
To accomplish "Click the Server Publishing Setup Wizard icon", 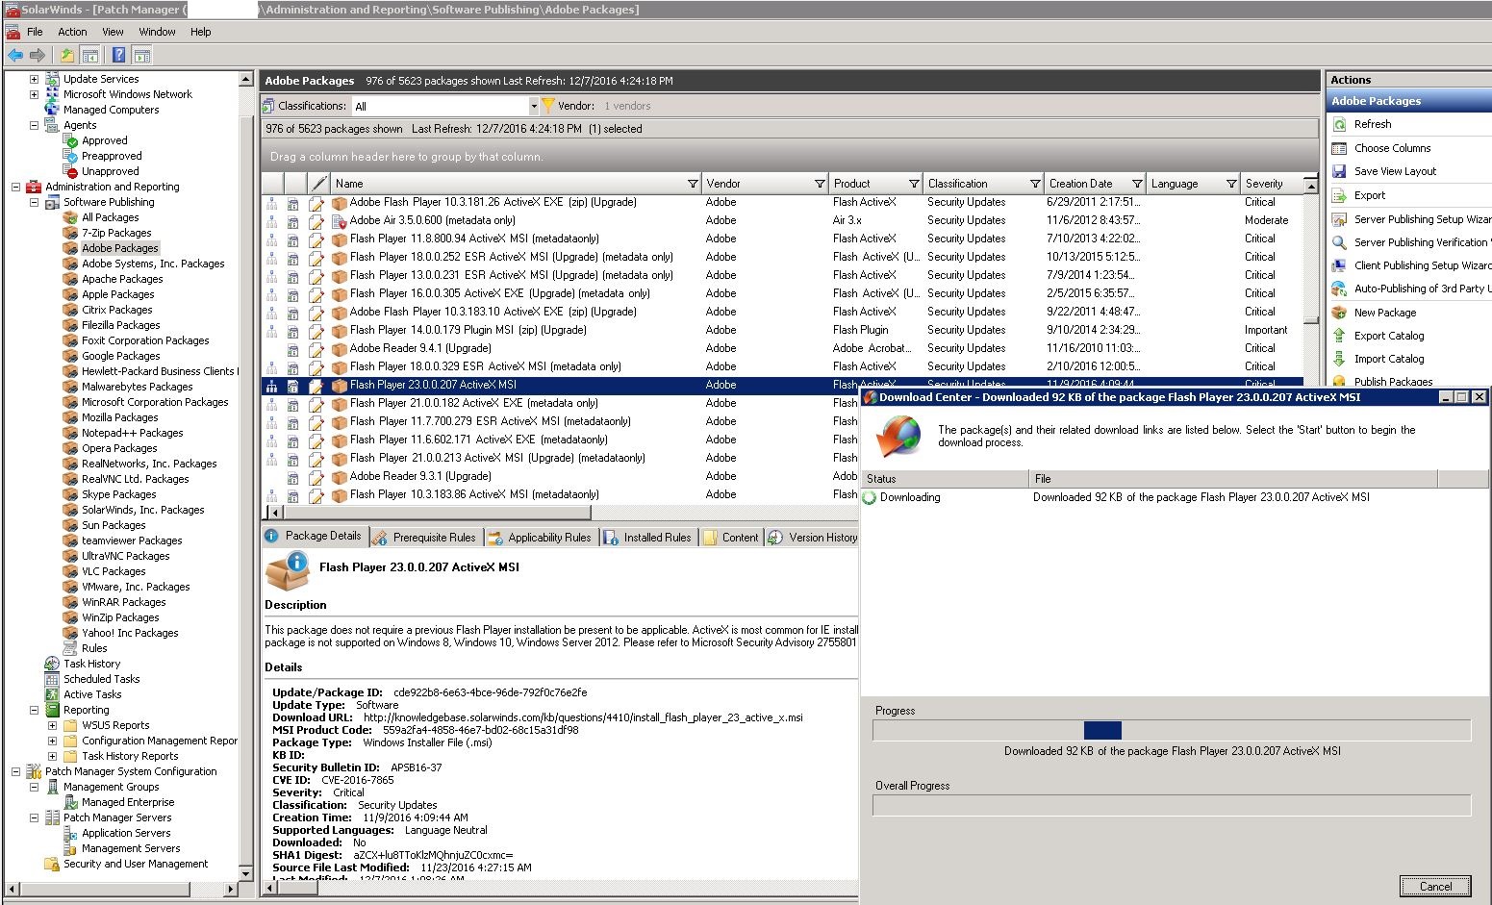I will tap(1339, 219).
